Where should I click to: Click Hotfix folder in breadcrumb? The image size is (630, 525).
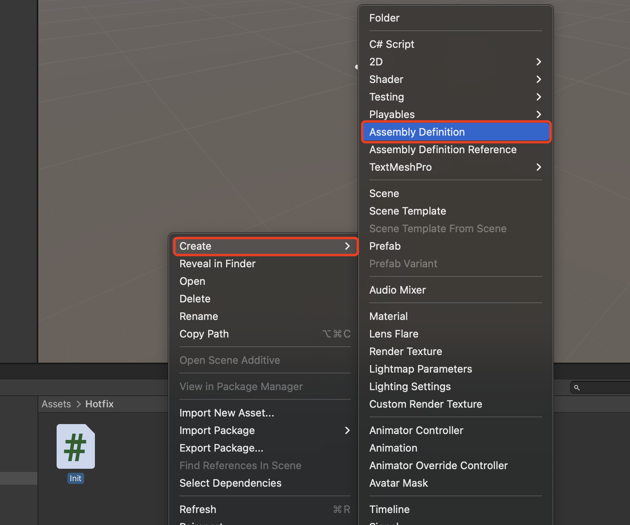[x=99, y=404]
